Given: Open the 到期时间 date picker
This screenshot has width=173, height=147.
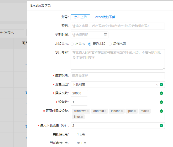Looking at the screenshot, I should pyautogui.click(x=87, y=35).
